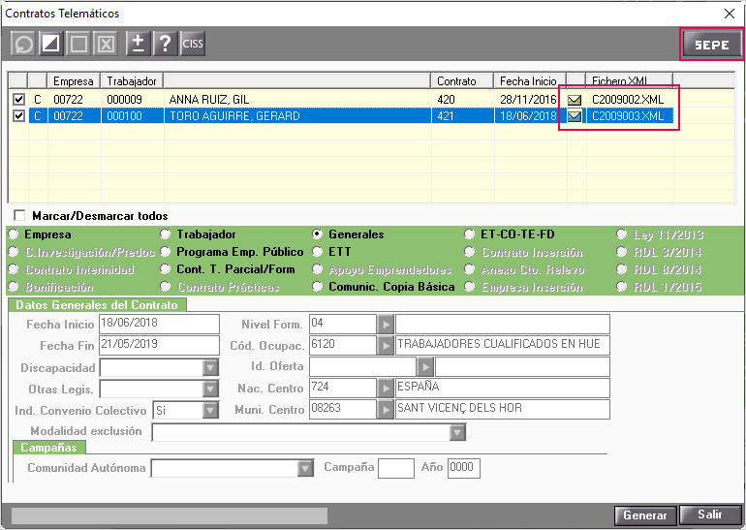Screen dimensions: 746x530
Task: Select the ETT radio button
Action: pyautogui.click(x=318, y=252)
